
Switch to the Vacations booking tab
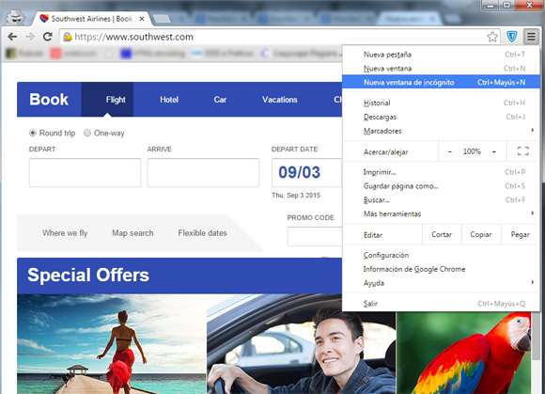pyautogui.click(x=279, y=100)
